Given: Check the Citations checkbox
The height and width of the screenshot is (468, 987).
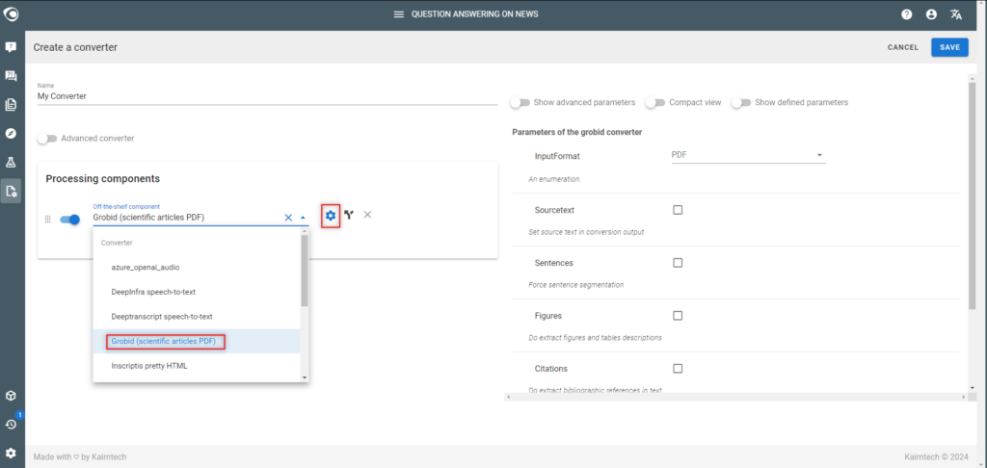Looking at the screenshot, I should point(678,369).
